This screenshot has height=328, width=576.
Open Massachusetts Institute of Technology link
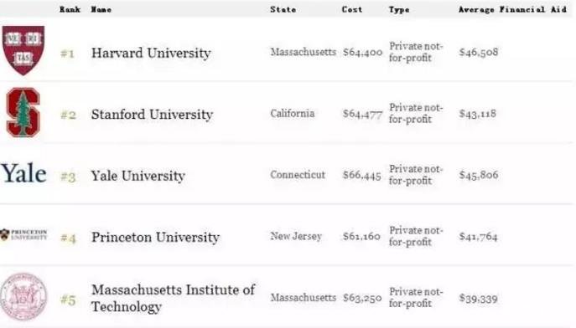[x=173, y=298]
